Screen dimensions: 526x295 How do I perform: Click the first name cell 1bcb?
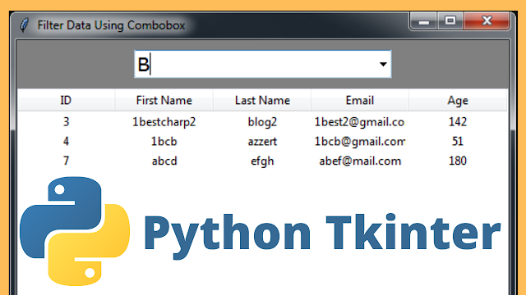click(x=164, y=142)
